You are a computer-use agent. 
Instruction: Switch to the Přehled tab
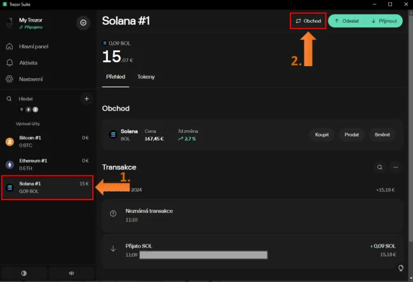click(x=116, y=77)
